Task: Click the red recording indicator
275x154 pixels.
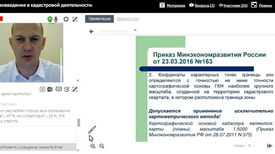Action: (x=1, y=18)
